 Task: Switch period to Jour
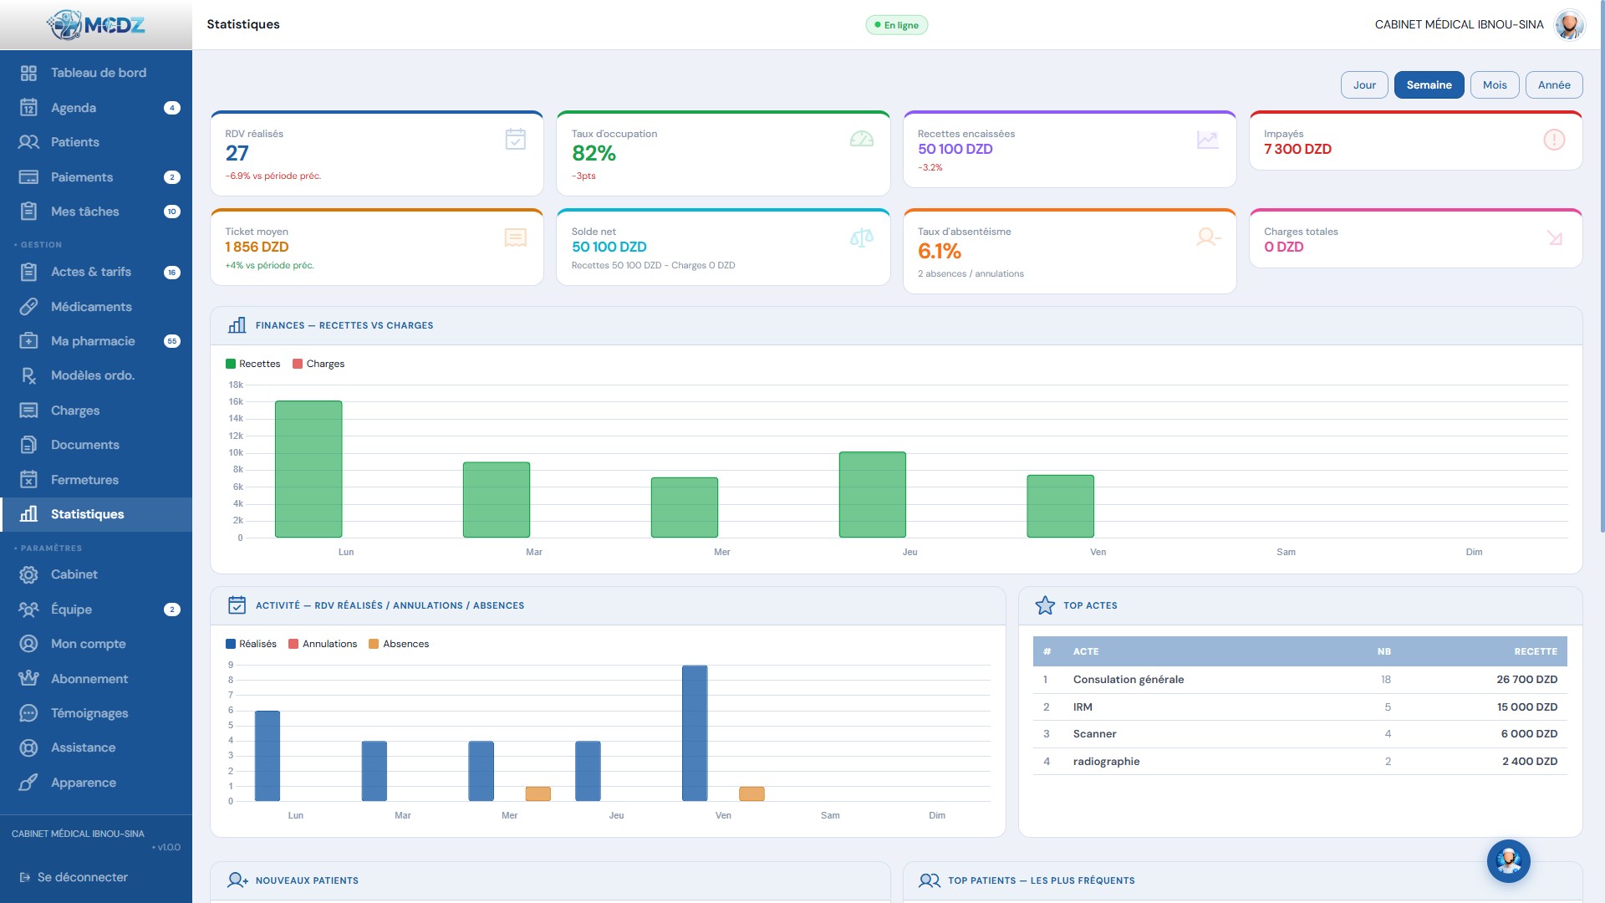[x=1364, y=85]
